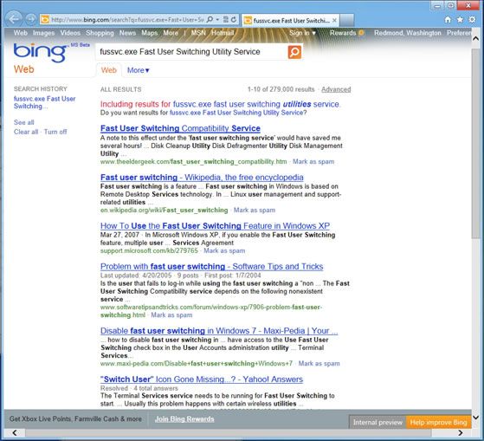Open the Rewards link in header

click(343, 33)
